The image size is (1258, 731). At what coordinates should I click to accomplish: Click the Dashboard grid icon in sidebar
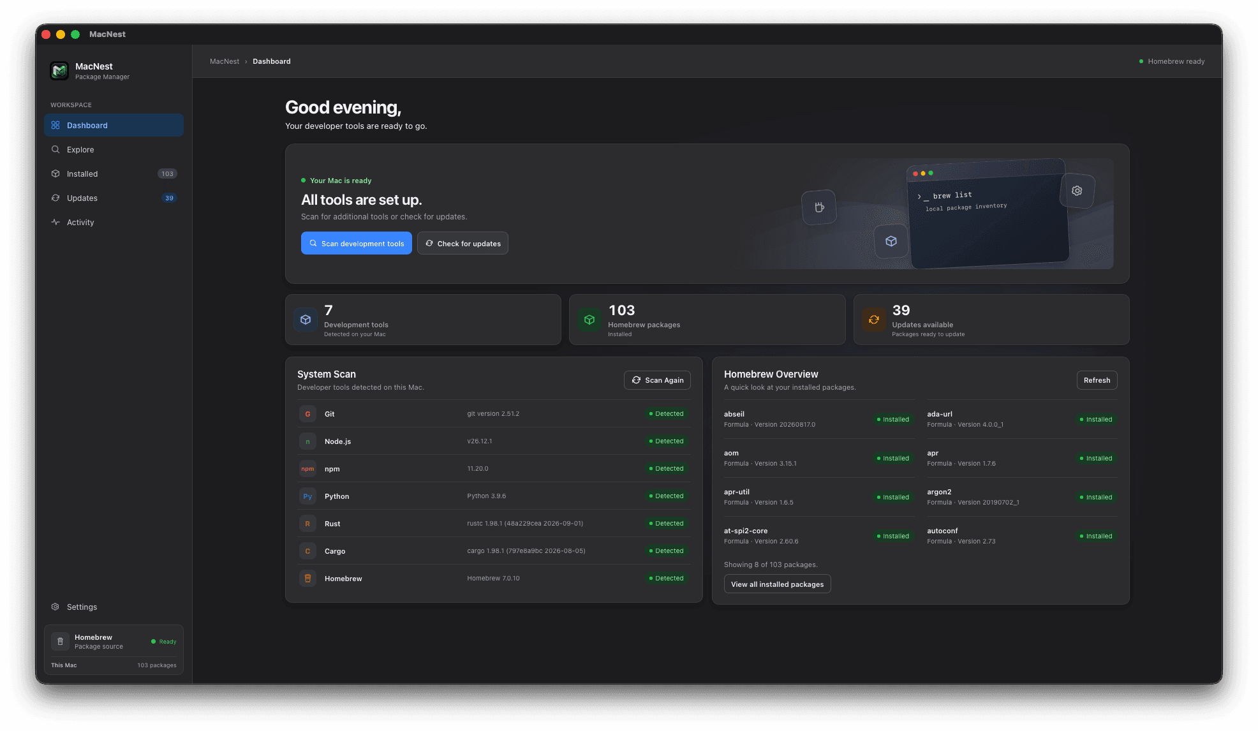click(56, 125)
